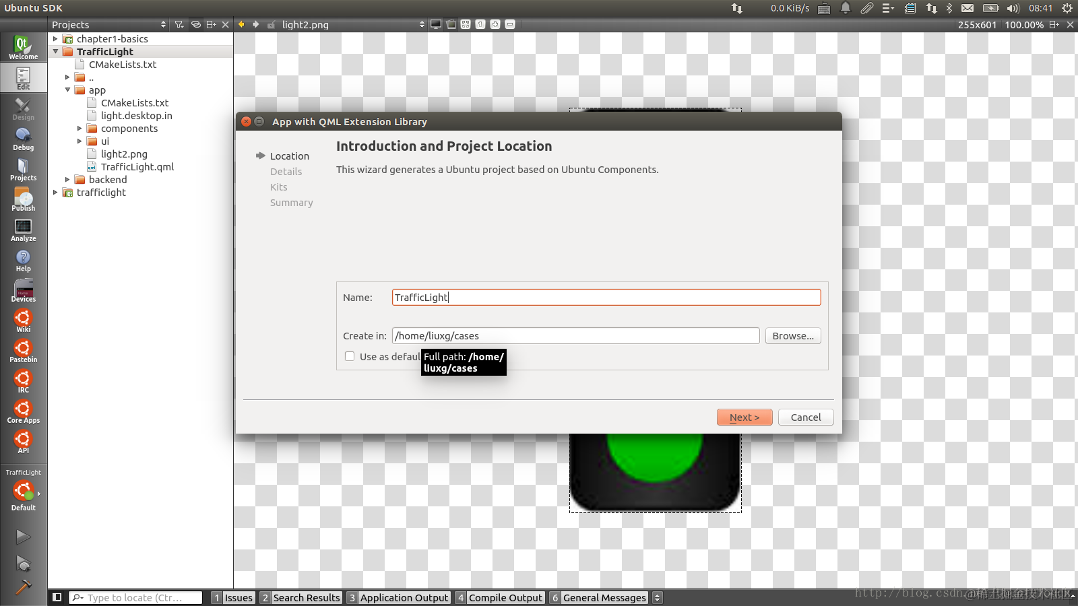Expand the components folder
This screenshot has width=1078, height=606.
[80, 129]
